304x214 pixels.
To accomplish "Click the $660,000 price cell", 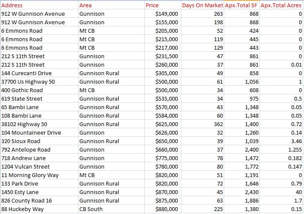I will (x=163, y=149).
